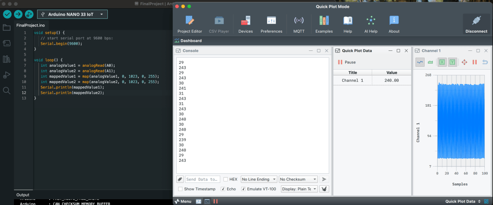The height and width of the screenshot is (205, 493).
Task: Open the Project Editor in Serial Studio
Action: 190,24
